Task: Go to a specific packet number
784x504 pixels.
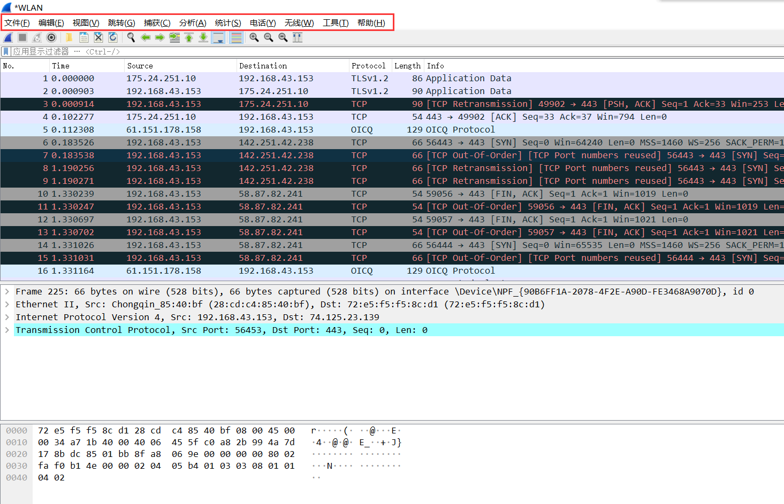Action: click(x=174, y=37)
